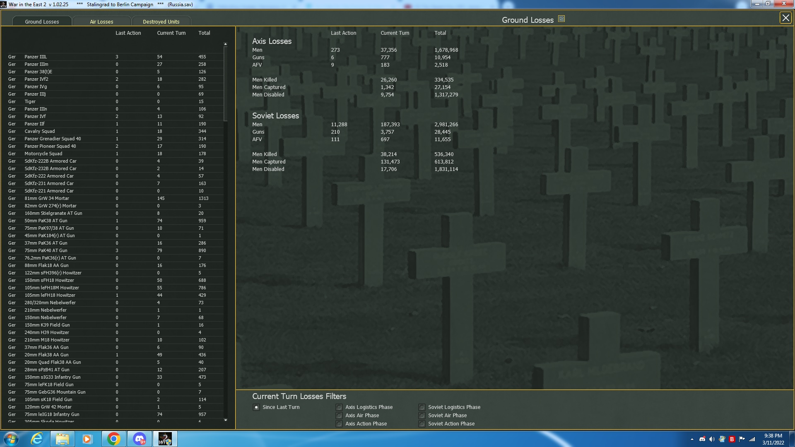Open Bitdefender red B tray icon

point(732,439)
